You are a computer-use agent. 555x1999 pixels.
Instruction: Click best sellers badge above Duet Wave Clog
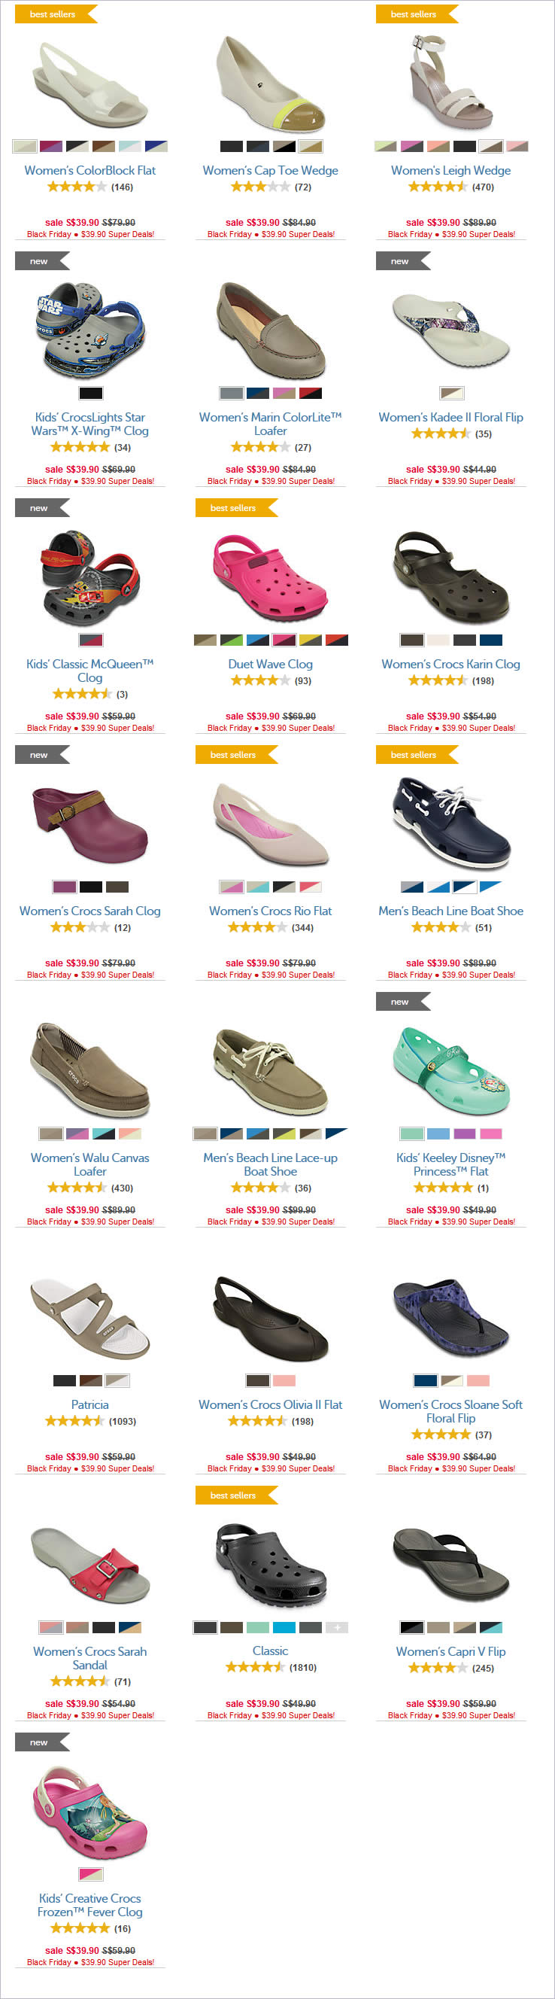[236, 508]
